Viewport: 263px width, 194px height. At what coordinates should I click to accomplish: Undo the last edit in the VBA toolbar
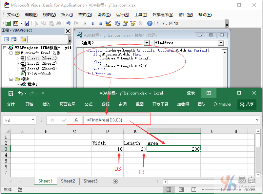pyautogui.click(x=68, y=23)
